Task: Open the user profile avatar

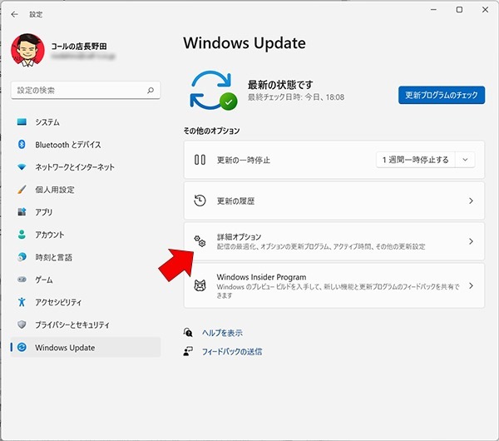Action: tap(27, 50)
